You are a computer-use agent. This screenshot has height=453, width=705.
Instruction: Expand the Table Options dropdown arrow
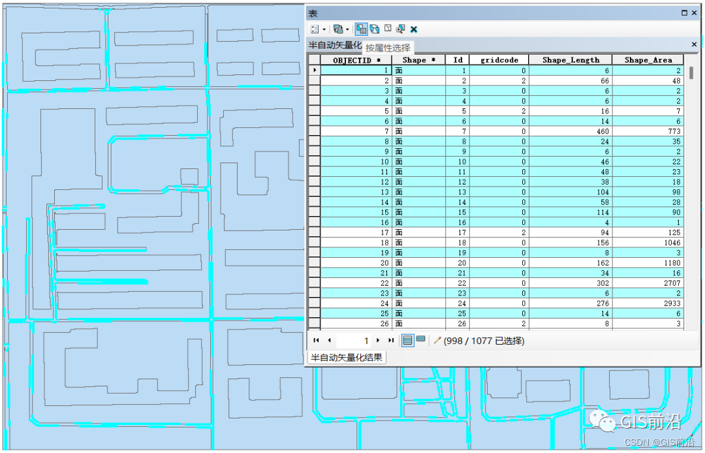click(x=324, y=29)
